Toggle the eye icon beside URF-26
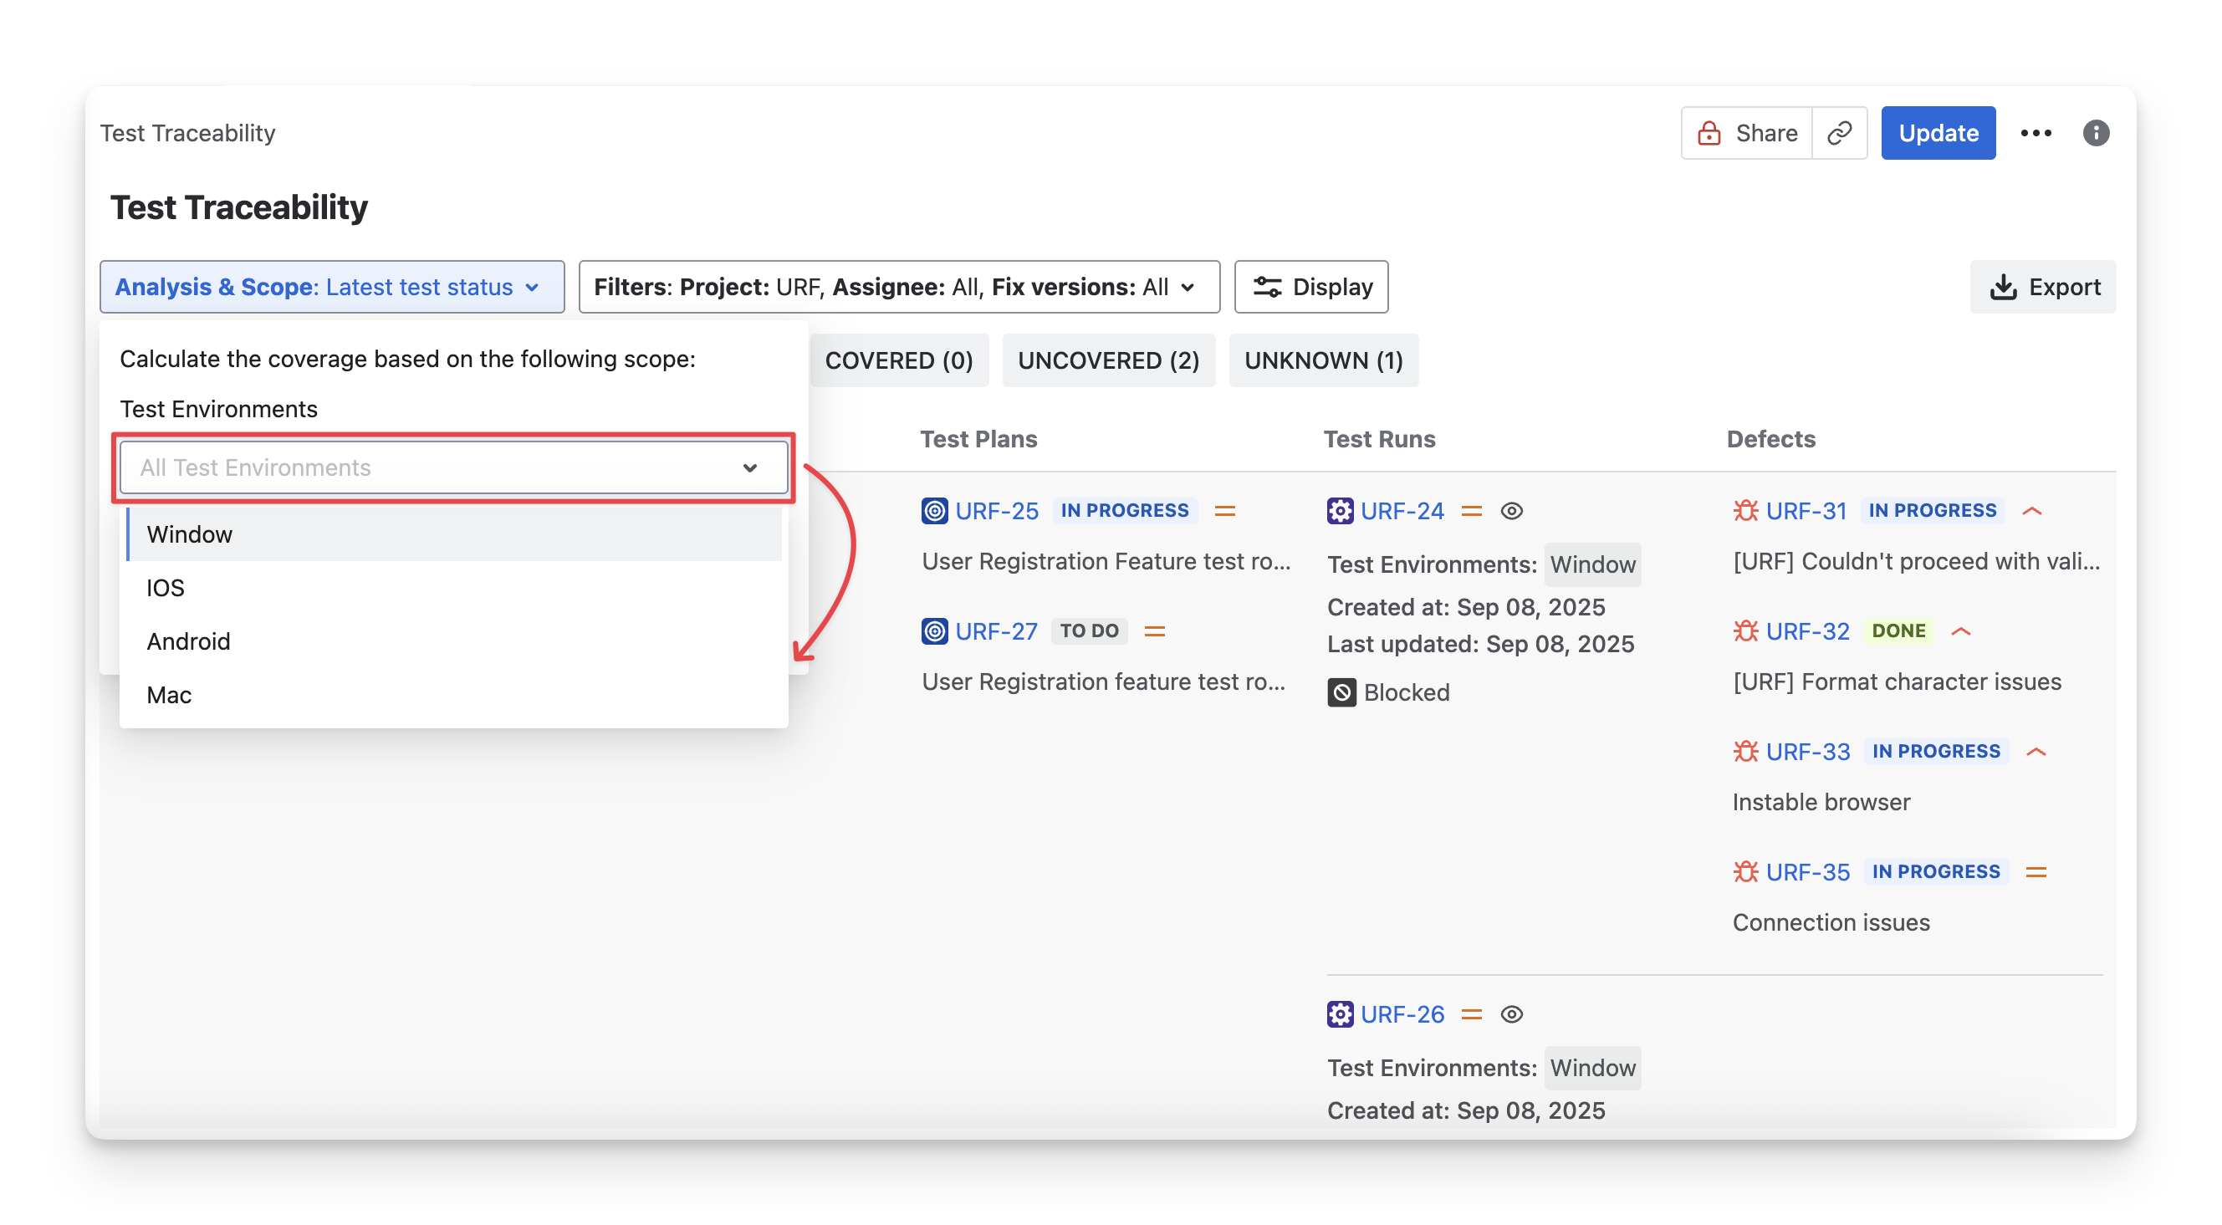This screenshot has height=1225, width=2222. point(1511,1014)
